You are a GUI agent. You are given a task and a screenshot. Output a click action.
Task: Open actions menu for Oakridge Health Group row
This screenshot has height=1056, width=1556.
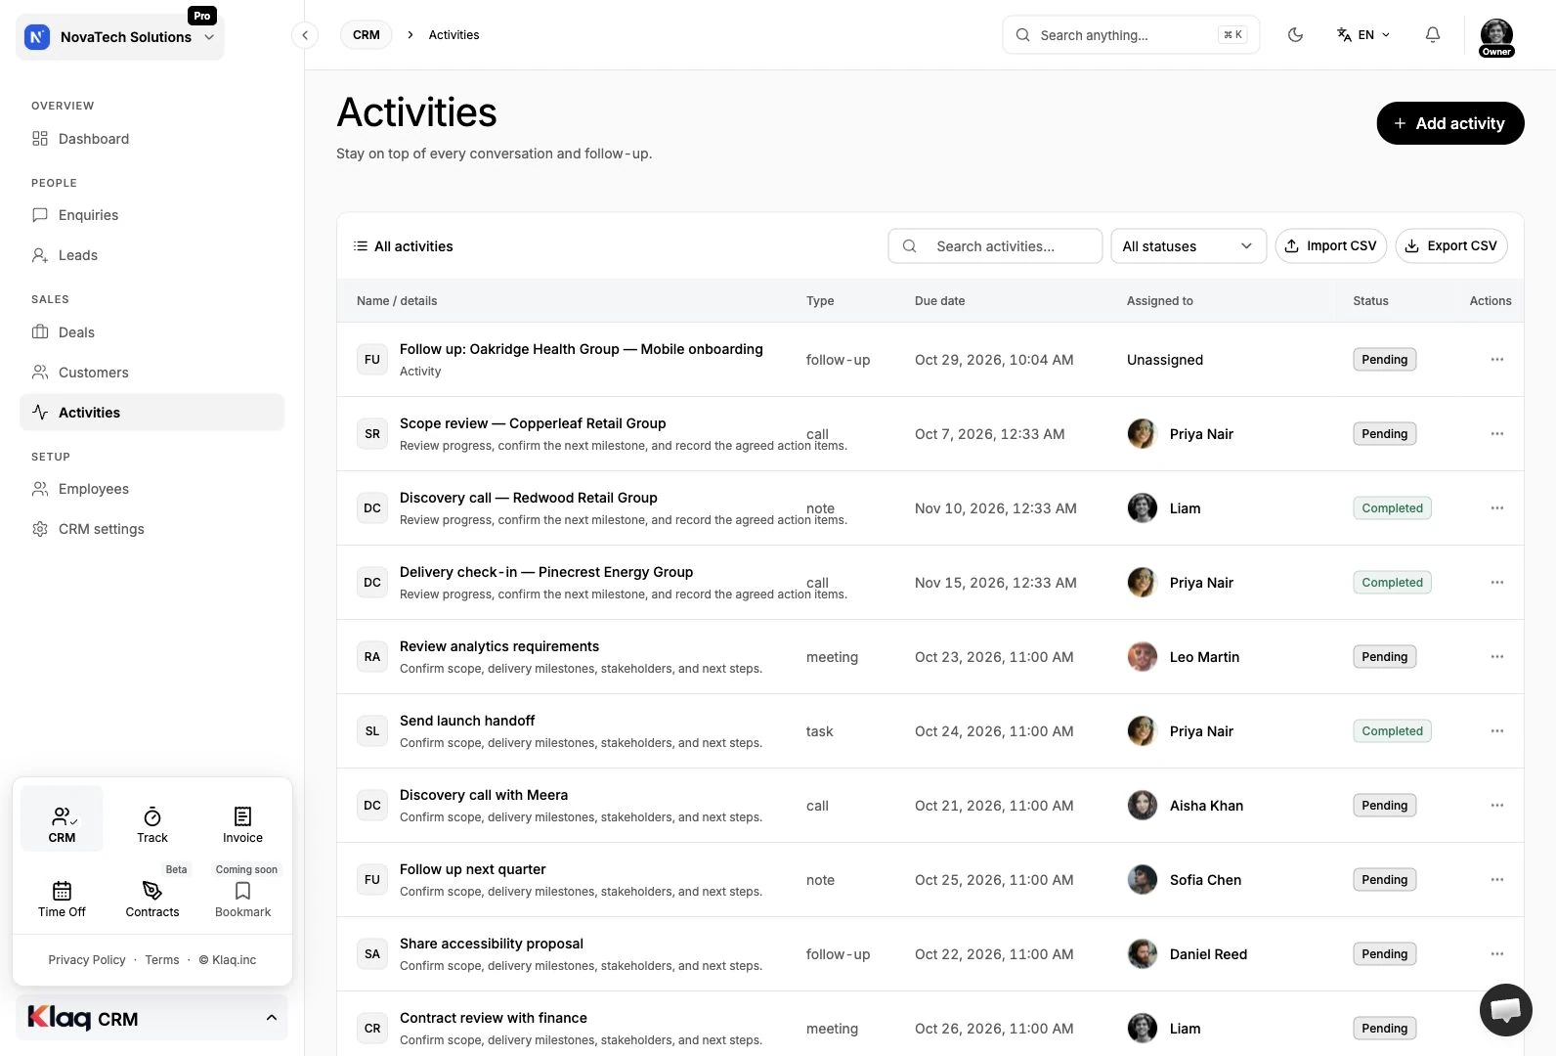click(1496, 360)
